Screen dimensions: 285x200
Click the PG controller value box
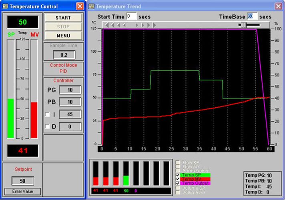click(x=70, y=90)
